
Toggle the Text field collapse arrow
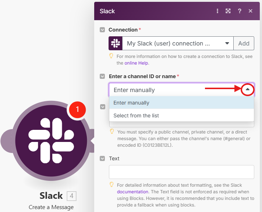coord(102,158)
